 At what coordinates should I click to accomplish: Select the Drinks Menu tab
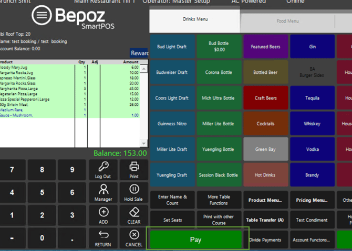(x=195, y=20)
